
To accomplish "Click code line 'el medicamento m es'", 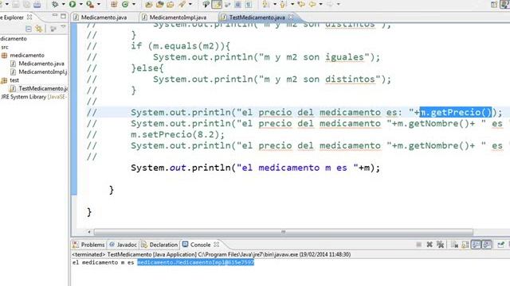I will (255, 168).
